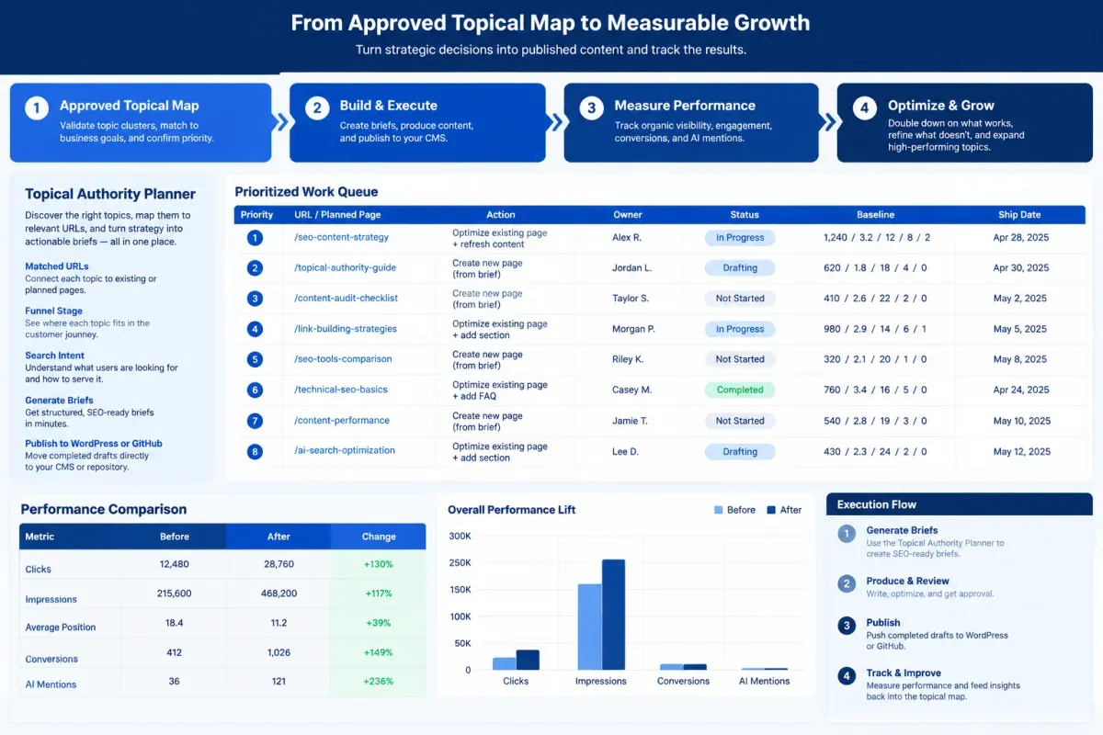This screenshot has width=1103, height=735.
Task: Click the Not Started status for /content-audit-checklist
Action: (x=740, y=299)
